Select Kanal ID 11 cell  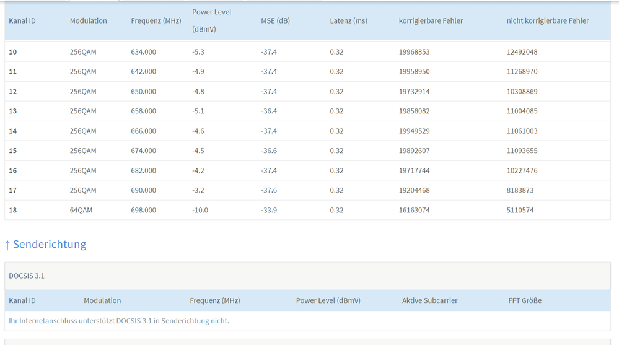(12, 71)
